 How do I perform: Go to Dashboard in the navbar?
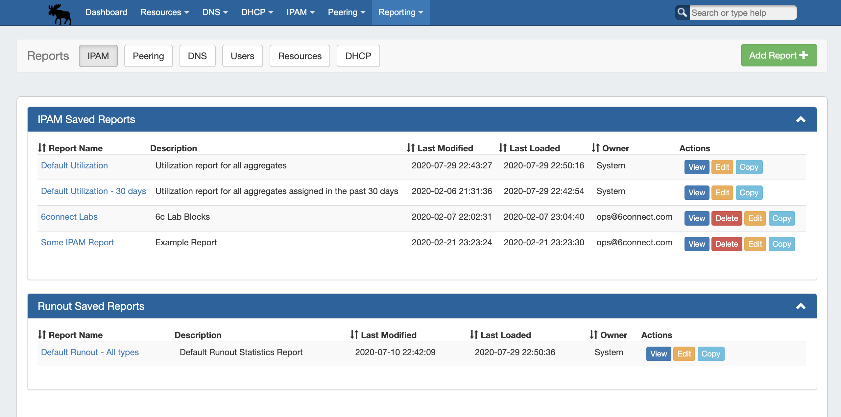106,12
